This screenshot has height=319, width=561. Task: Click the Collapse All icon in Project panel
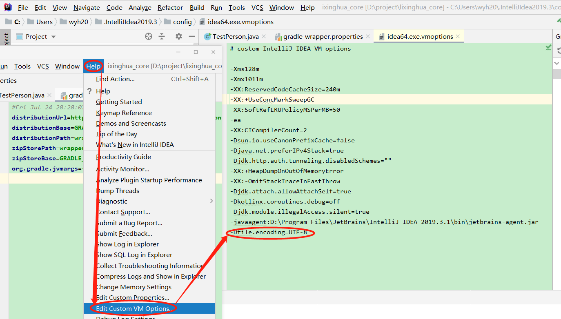point(162,36)
